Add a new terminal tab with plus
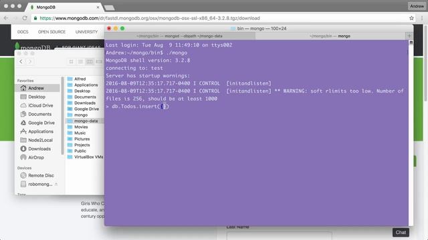This screenshot has height=240, width=428. (x=409, y=35)
